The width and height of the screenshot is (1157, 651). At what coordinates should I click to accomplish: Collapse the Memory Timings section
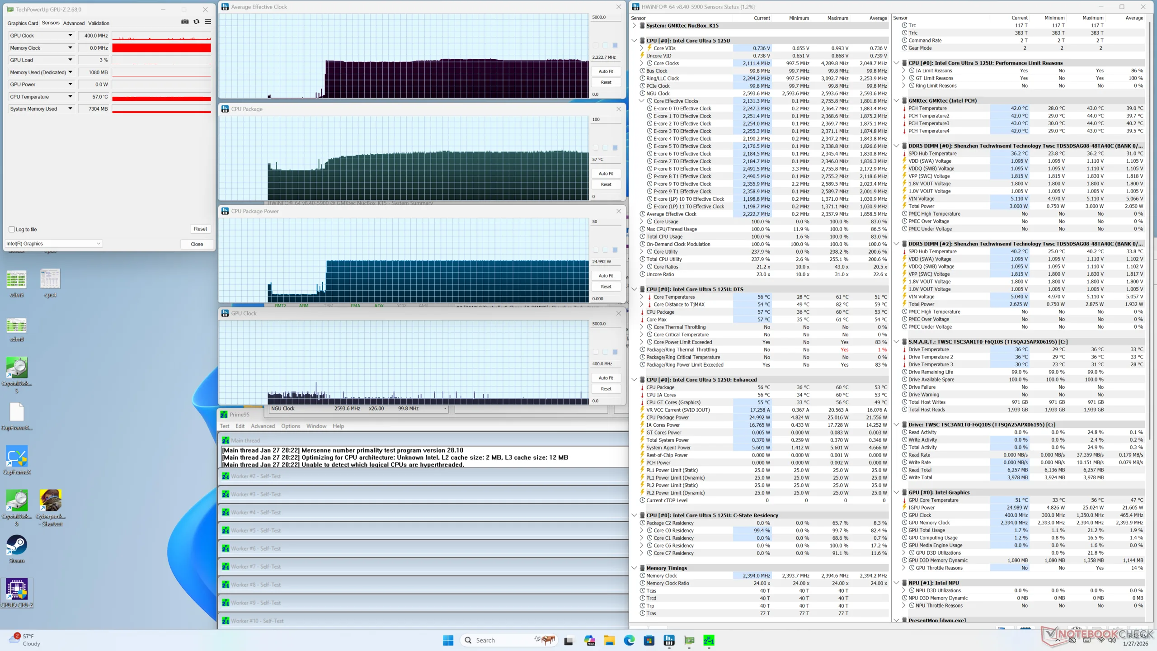(634, 568)
